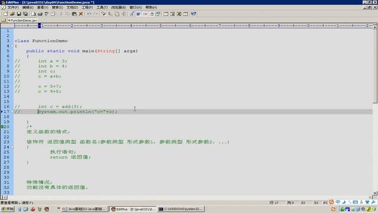Image resolution: width=378 pixels, height=213 pixels.
Task: Click the 开始 Start button
Action: click(x=8, y=209)
